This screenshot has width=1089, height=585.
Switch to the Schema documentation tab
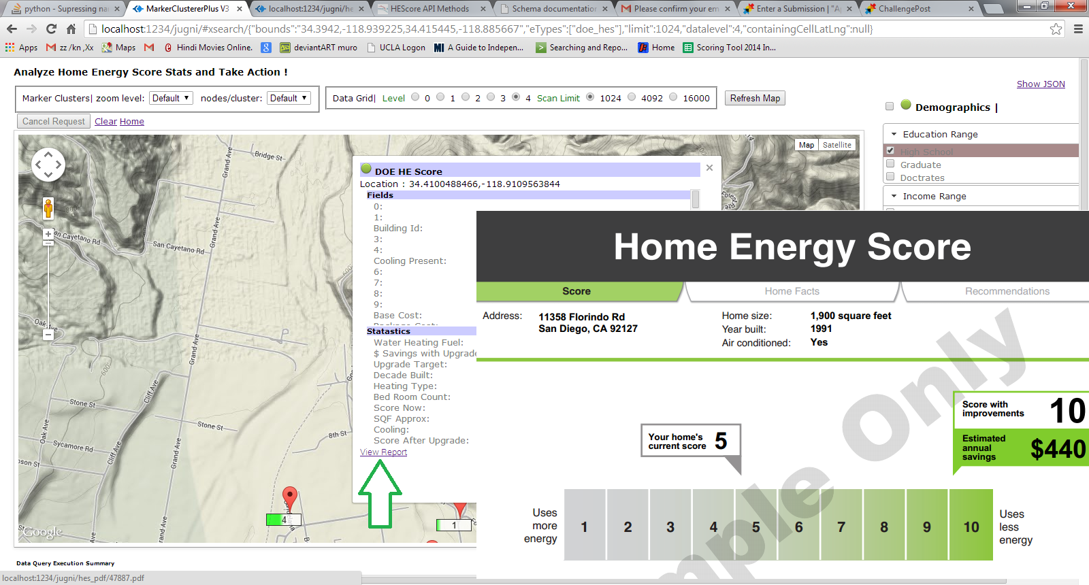pos(553,9)
